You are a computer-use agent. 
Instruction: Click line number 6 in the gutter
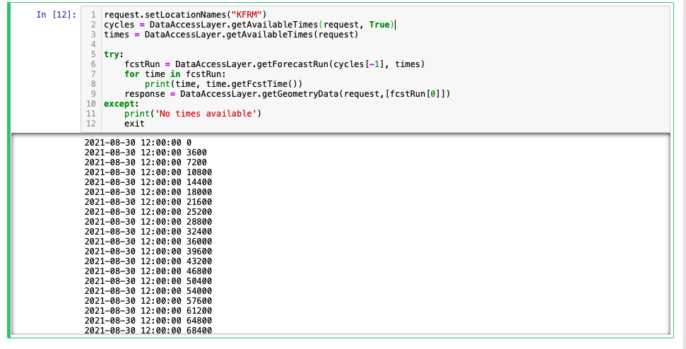pyautogui.click(x=93, y=64)
